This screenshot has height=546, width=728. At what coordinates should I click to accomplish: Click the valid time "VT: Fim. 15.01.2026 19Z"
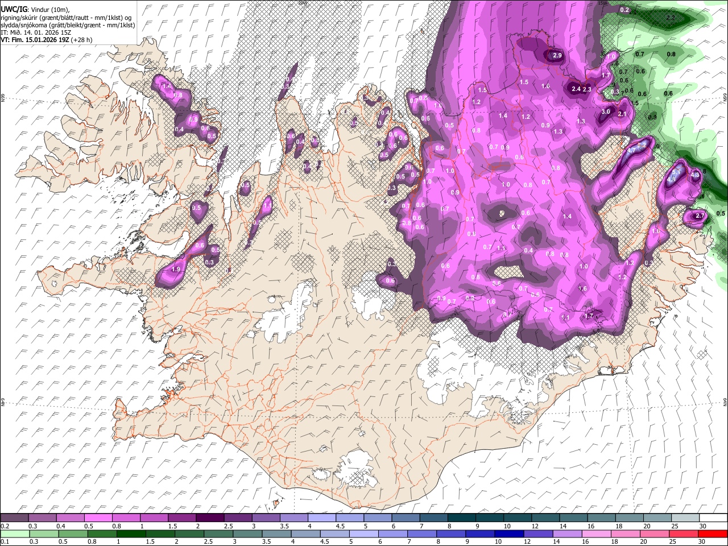click(x=35, y=40)
